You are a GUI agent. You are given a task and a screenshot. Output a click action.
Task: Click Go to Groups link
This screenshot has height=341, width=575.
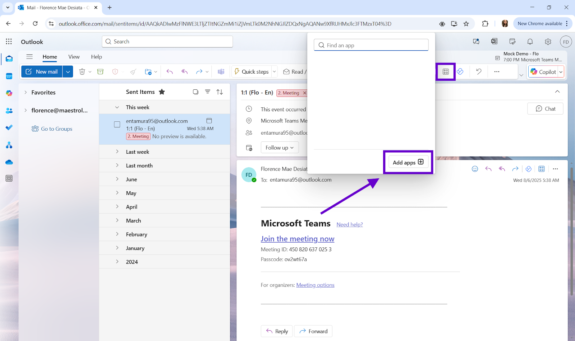(x=52, y=129)
